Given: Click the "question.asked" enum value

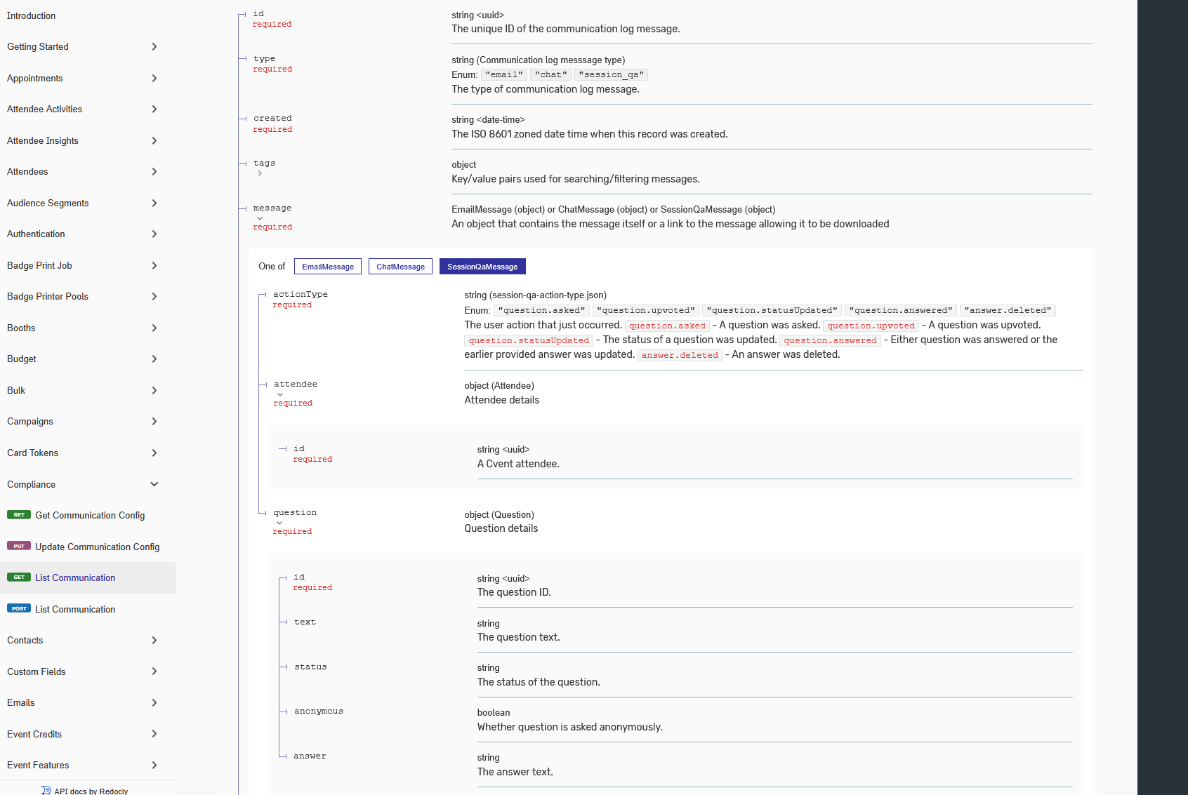Looking at the screenshot, I should click(541, 310).
